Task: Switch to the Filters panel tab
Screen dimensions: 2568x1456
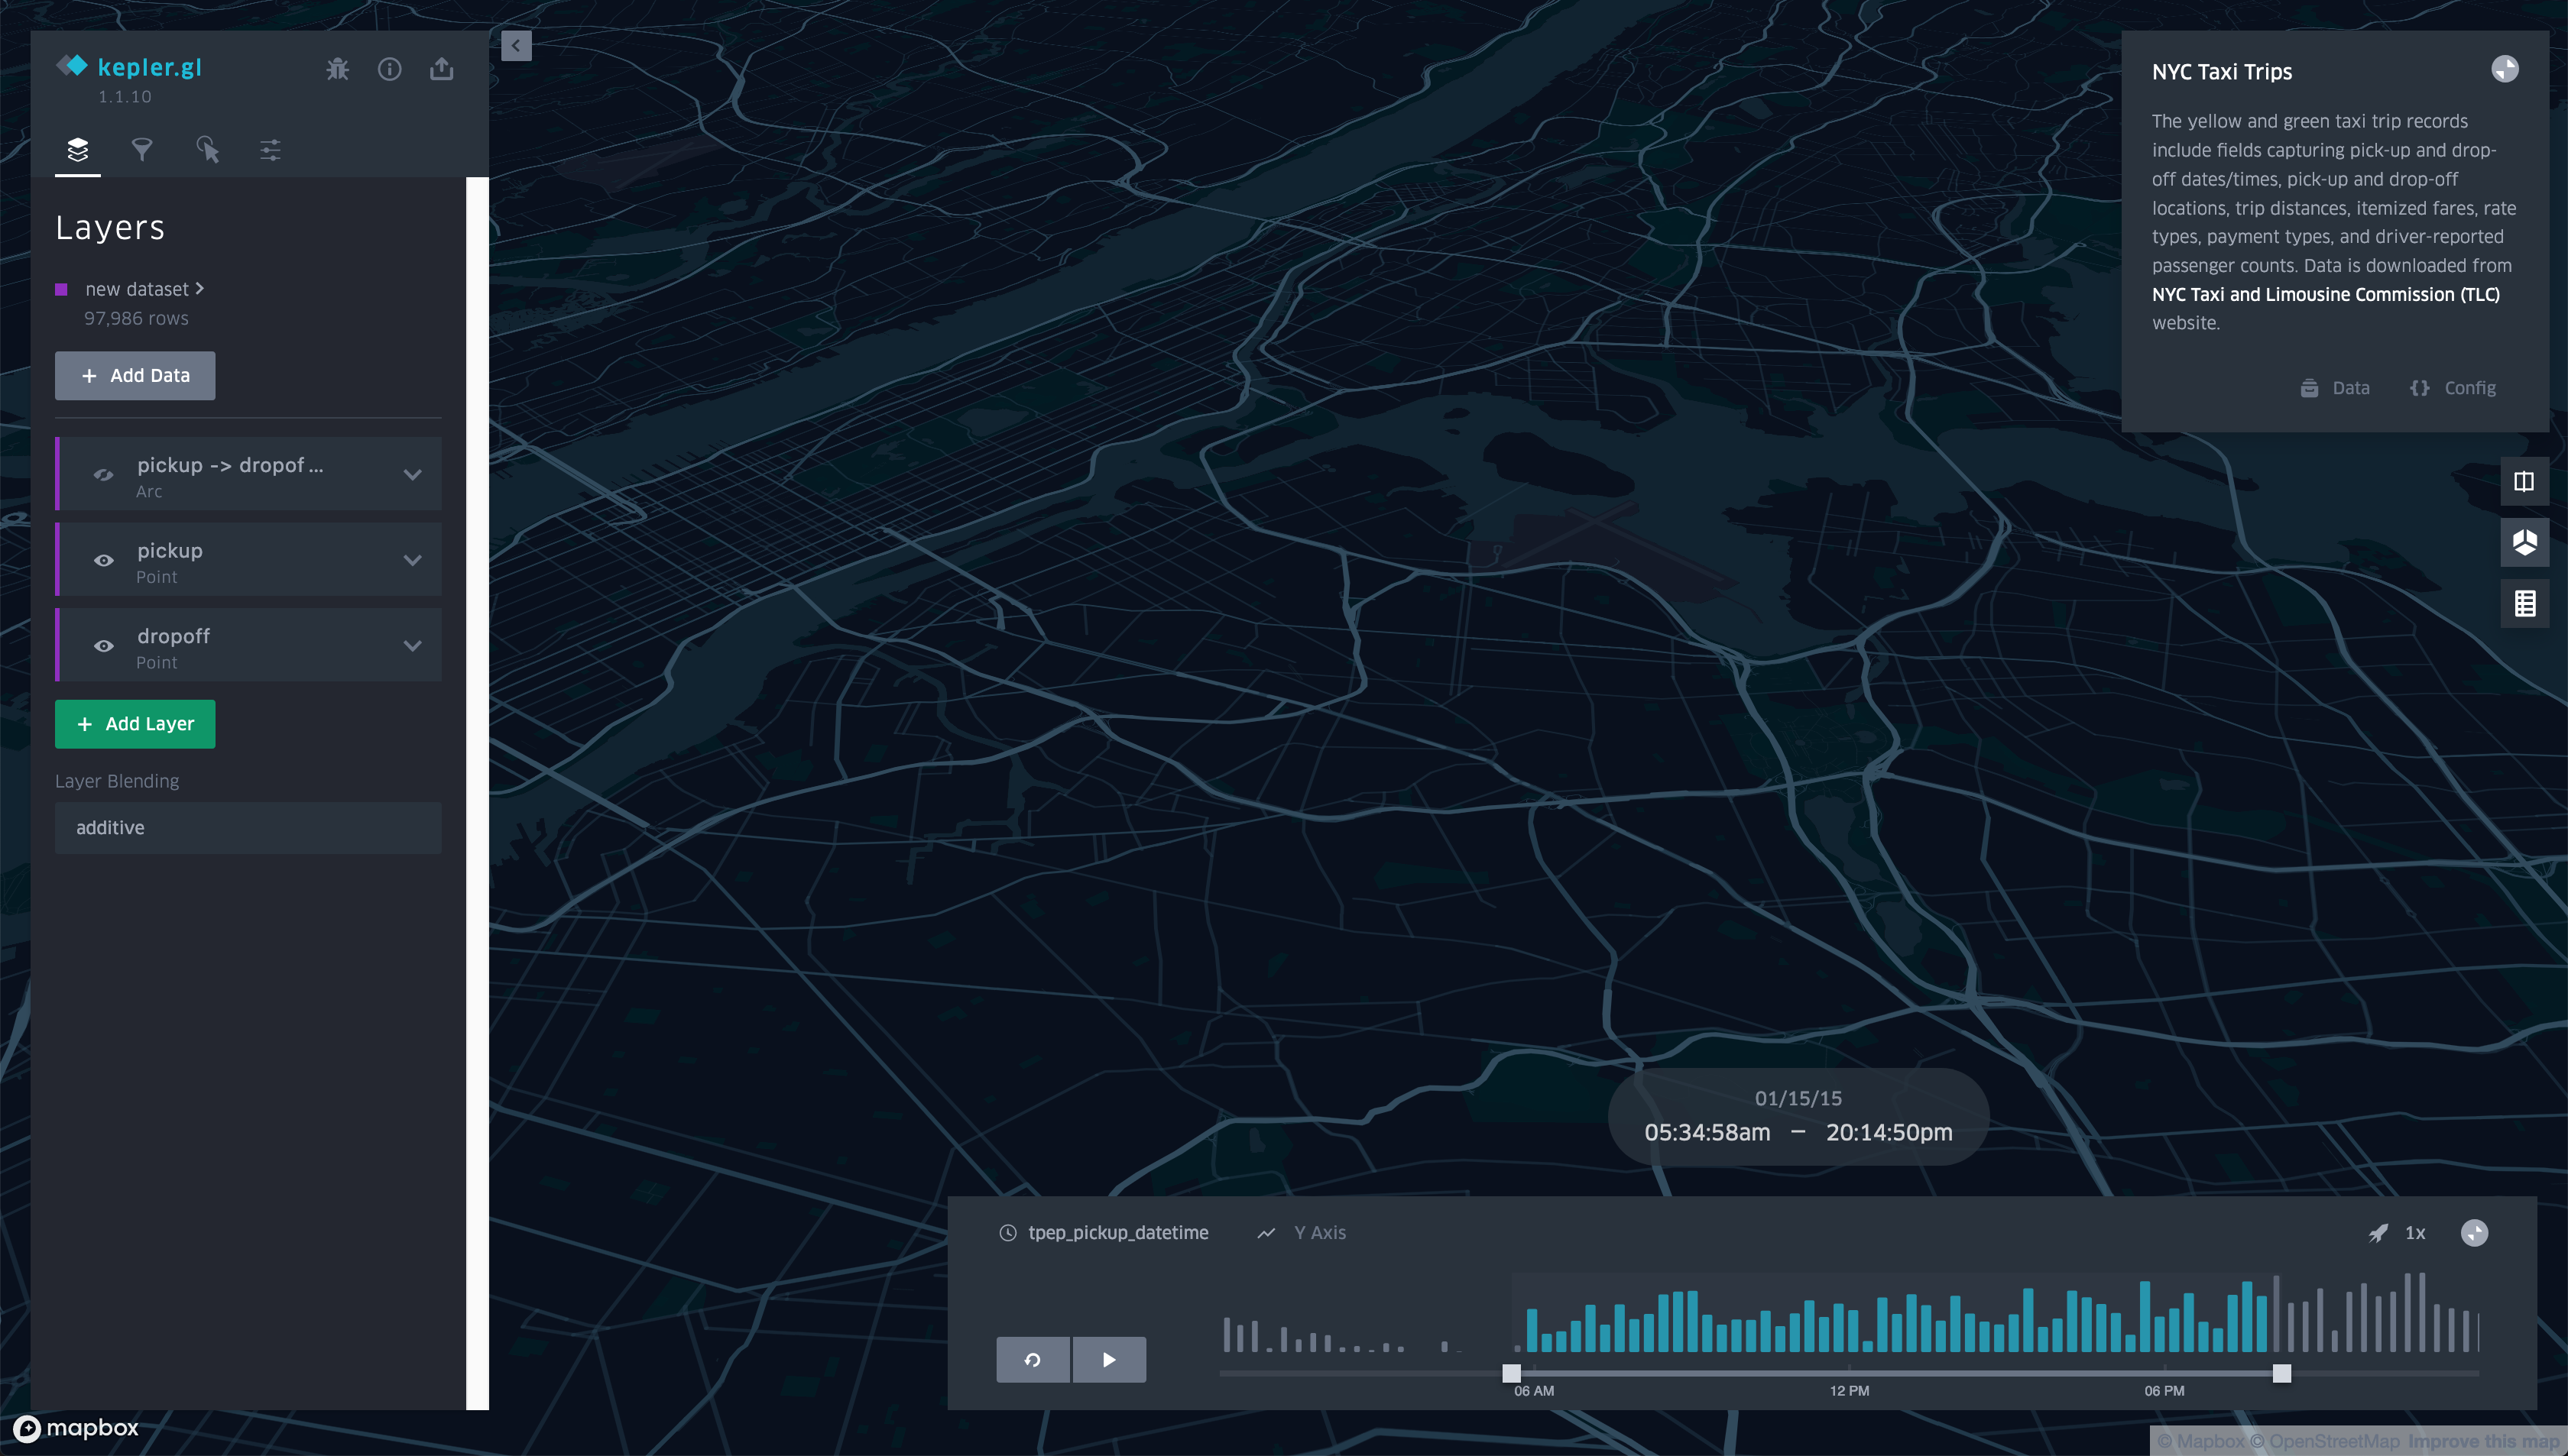Action: [x=141, y=150]
